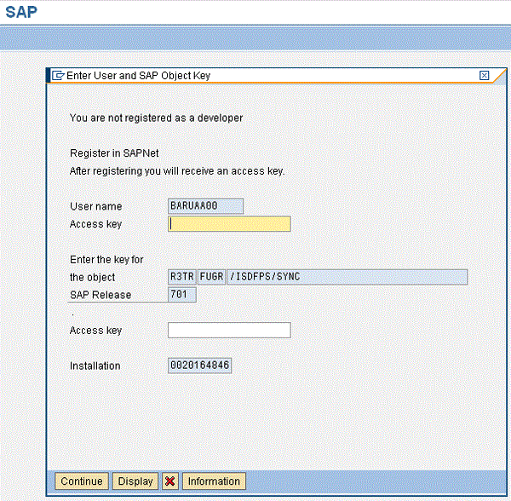Click 'After registering you will receive an access key.'
The image size is (511, 501).
(x=177, y=171)
